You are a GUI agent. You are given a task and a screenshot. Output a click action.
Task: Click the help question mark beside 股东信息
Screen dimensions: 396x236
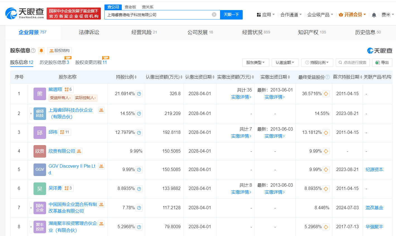point(33,50)
